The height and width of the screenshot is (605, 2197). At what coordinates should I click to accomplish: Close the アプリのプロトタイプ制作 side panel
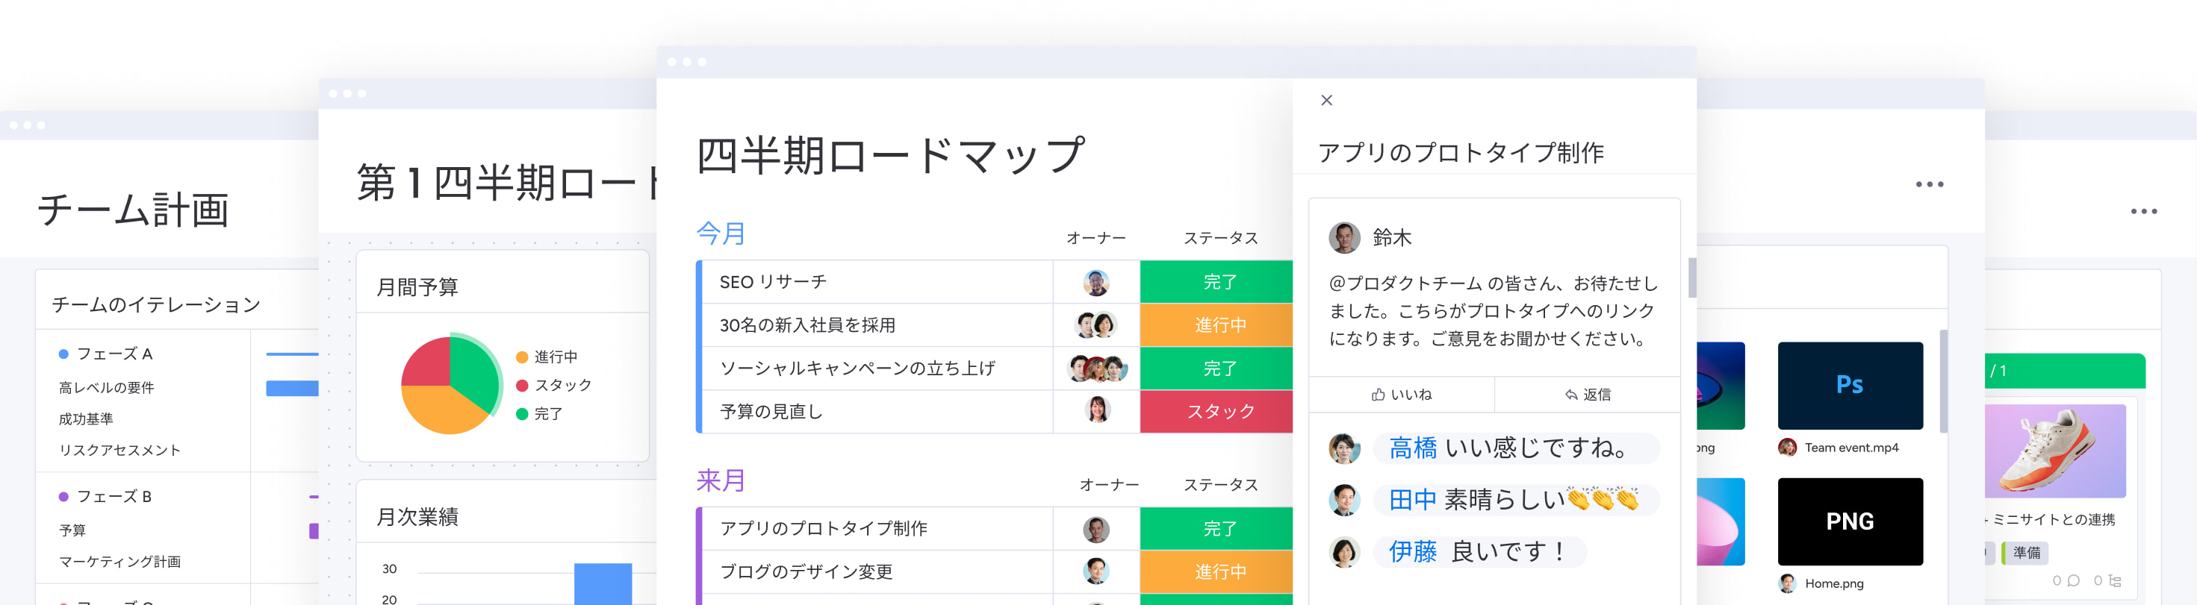click(x=1326, y=100)
